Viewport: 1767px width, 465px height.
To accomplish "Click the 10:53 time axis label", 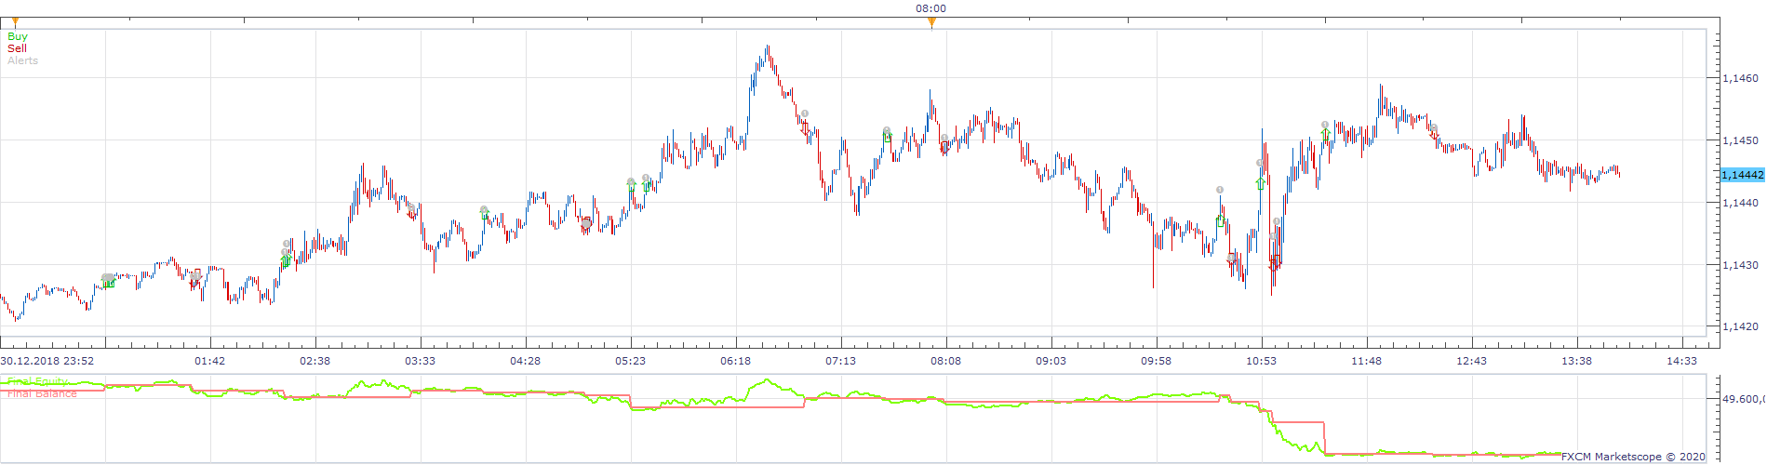I will coord(1261,361).
